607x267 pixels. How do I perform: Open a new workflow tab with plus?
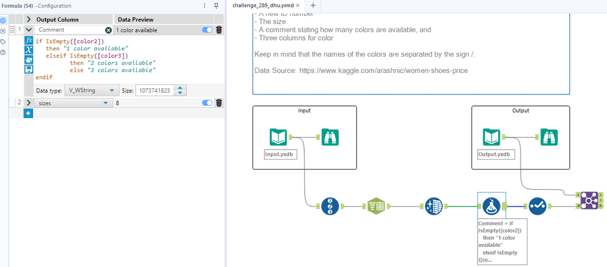pyautogui.click(x=313, y=5)
